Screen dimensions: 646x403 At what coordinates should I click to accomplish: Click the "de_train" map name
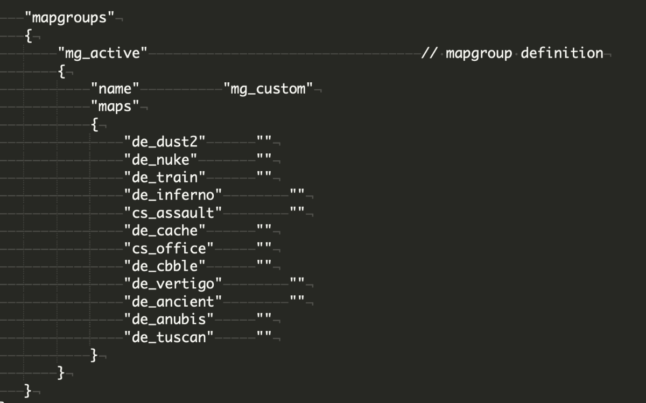tap(165, 177)
